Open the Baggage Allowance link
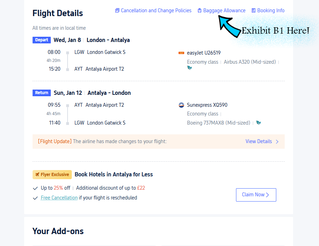Image resolution: width=319 pixels, height=246 pixels. pyautogui.click(x=224, y=10)
